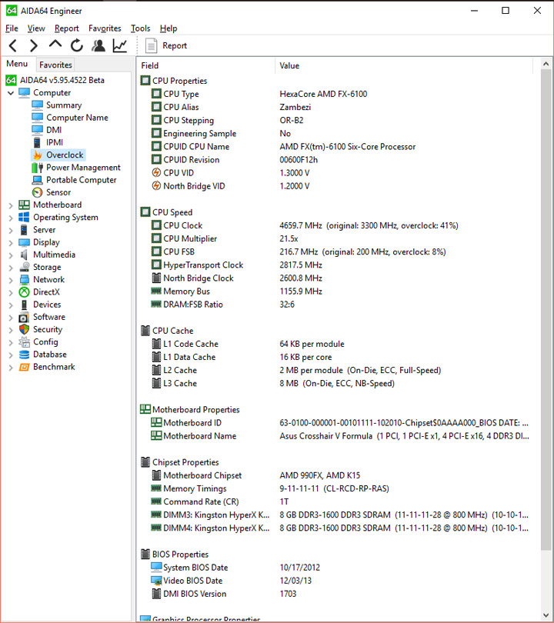Select the System BIOS Date row
This screenshot has width=554, height=623.
click(x=335, y=568)
